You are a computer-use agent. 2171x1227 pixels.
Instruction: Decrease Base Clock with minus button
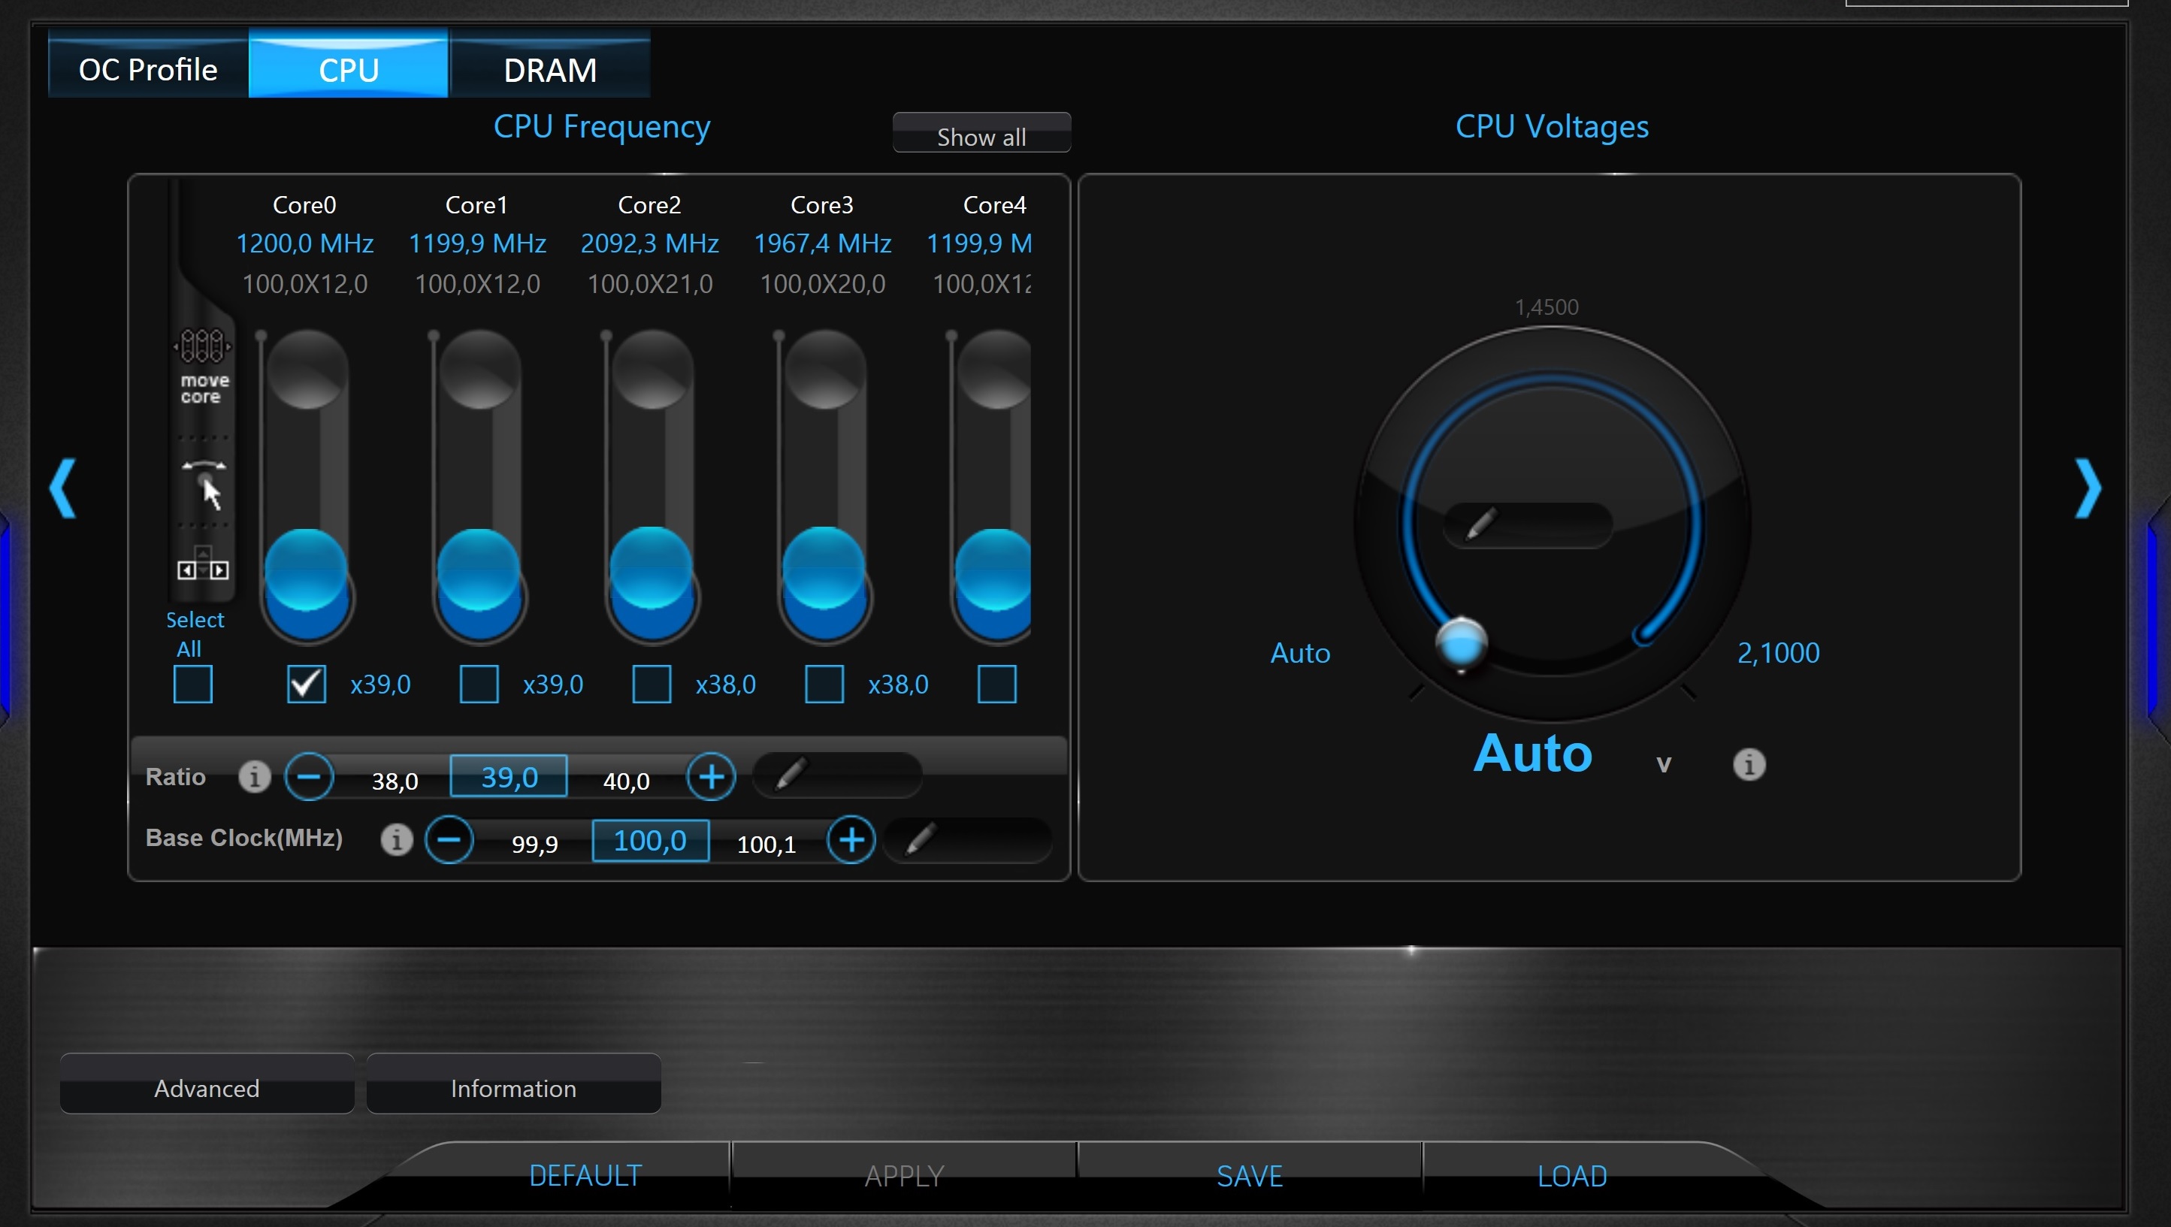click(x=449, y=839)
